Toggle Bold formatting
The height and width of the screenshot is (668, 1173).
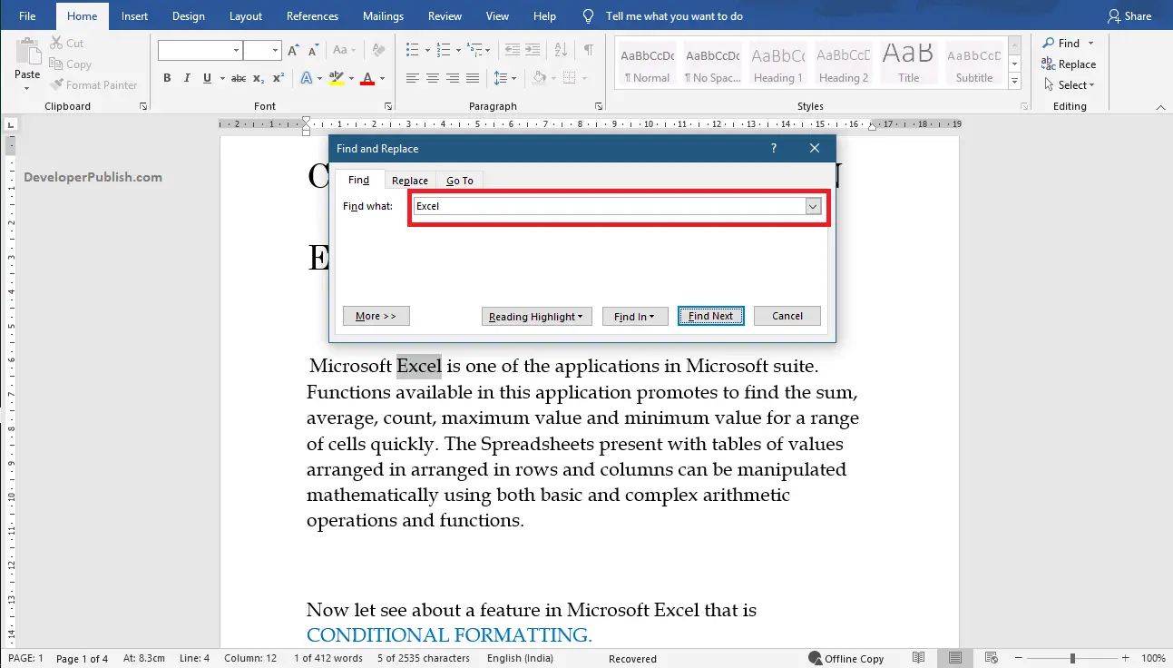click(x=167, y=79)
